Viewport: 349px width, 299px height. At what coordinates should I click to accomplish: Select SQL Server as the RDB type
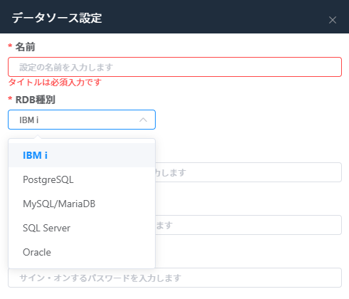82,228
